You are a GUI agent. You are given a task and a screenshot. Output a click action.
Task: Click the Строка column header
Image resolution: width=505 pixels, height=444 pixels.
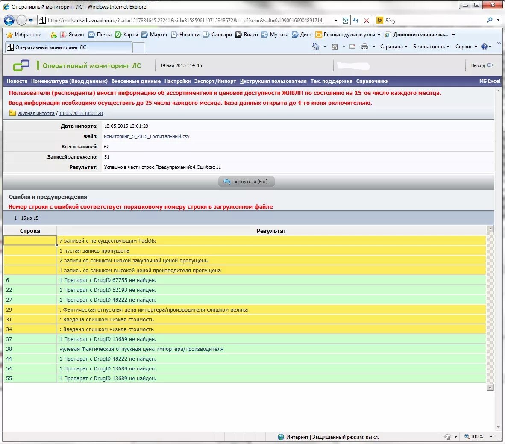[x=30, y=231]
